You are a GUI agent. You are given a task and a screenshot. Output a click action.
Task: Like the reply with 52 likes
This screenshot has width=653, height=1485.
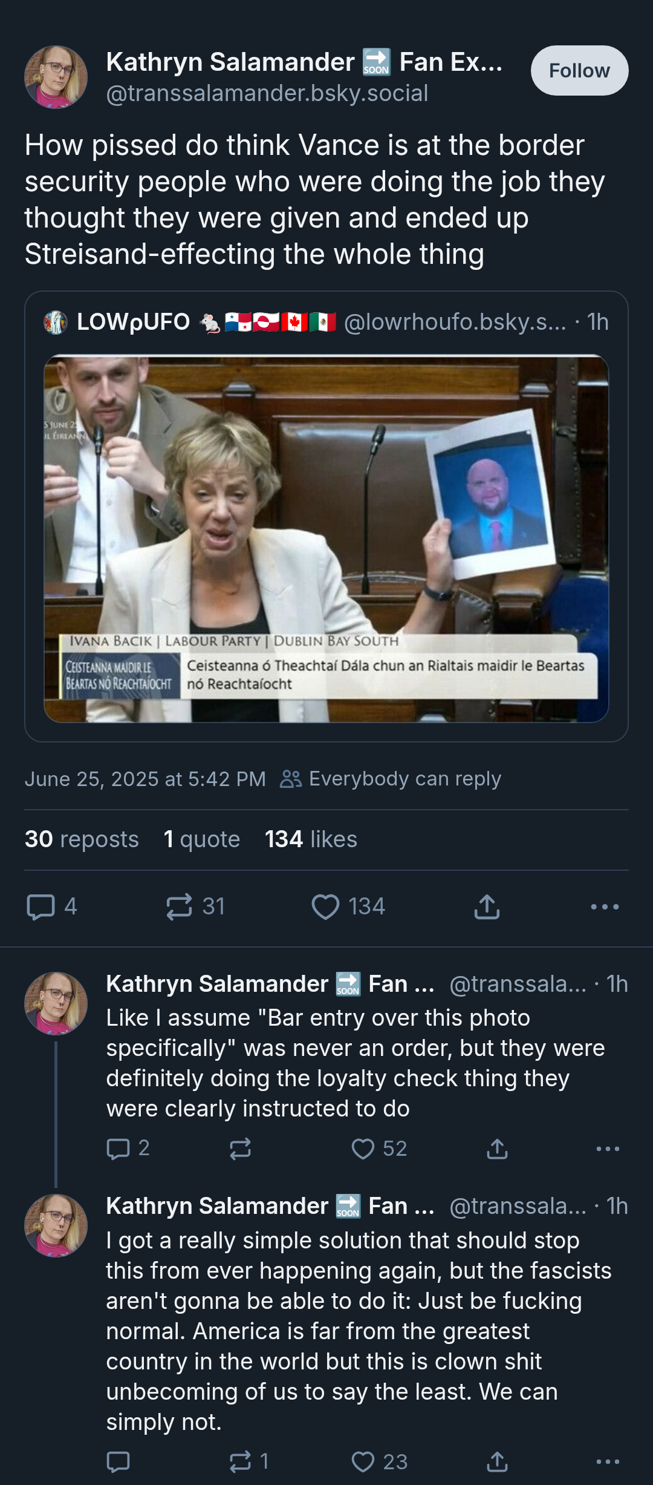click(363, 1149)
